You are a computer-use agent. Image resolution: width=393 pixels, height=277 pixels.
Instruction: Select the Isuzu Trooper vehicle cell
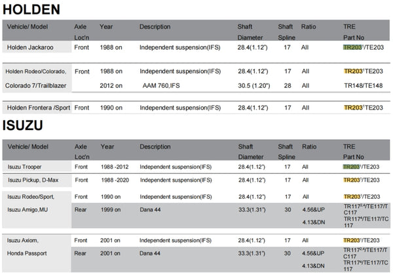click(x=28, y=167)
